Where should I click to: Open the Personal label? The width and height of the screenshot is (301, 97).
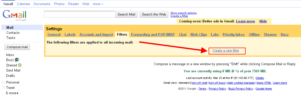click(13, 82)
